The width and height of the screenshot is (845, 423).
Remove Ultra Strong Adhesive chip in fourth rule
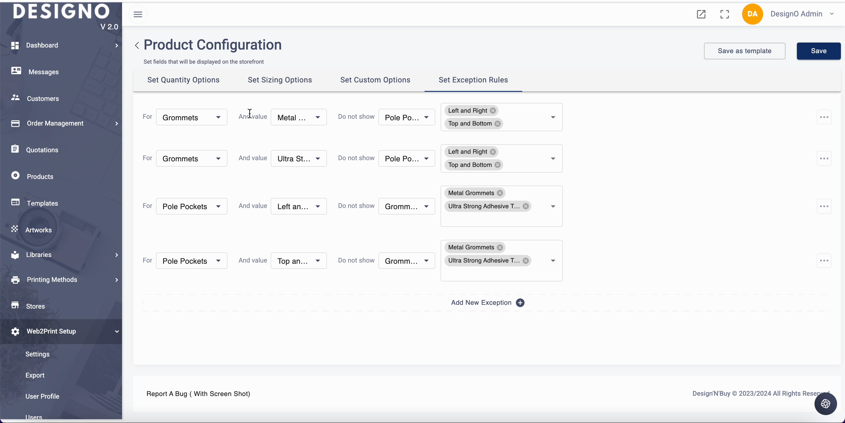[x=526, y=261]
